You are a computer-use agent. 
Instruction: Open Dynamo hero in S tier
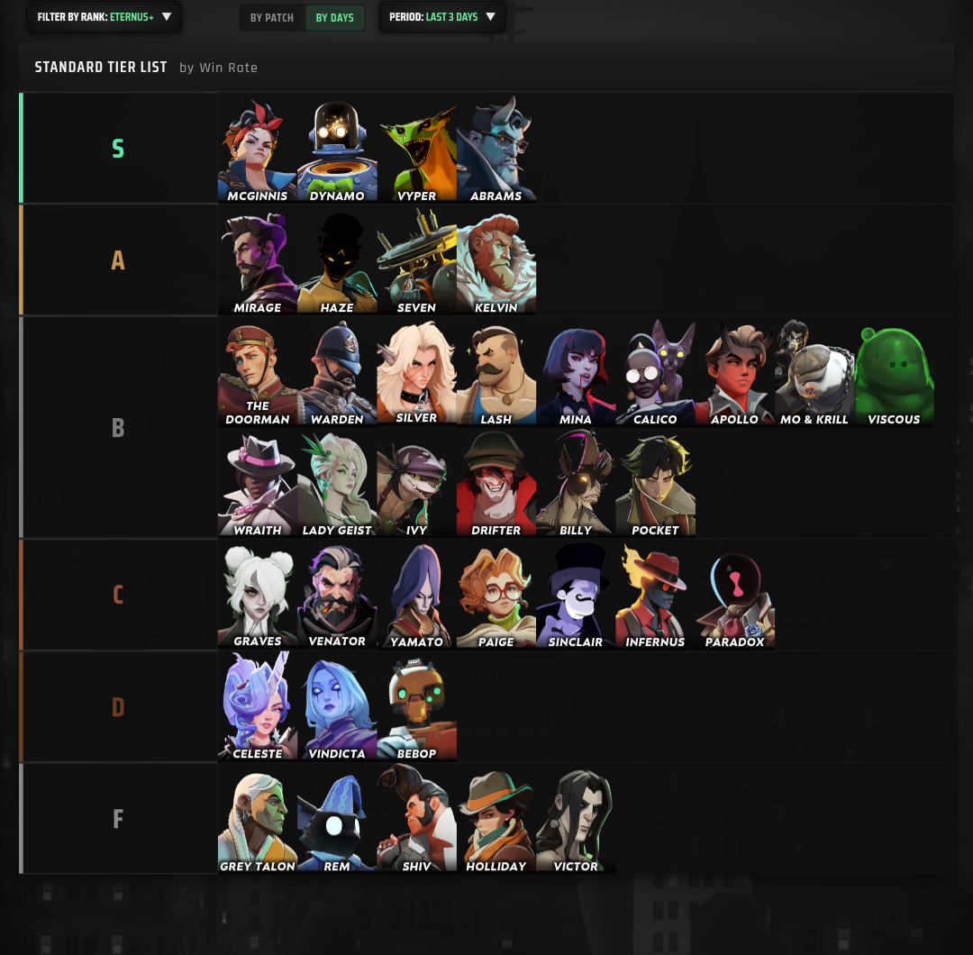[337, 149]
